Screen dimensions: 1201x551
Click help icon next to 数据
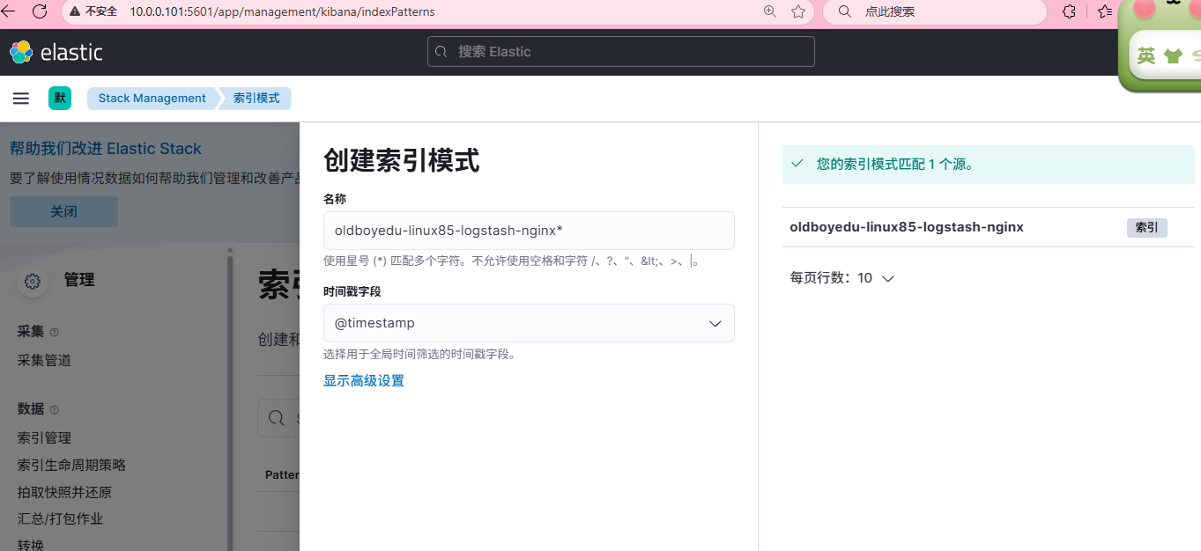[x=55, y=410]
